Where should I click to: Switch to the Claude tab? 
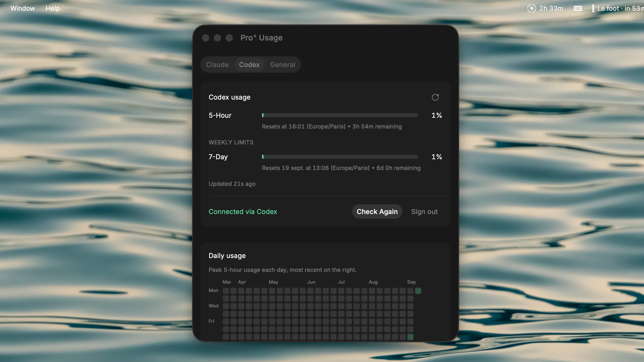(x=217, y=65)
